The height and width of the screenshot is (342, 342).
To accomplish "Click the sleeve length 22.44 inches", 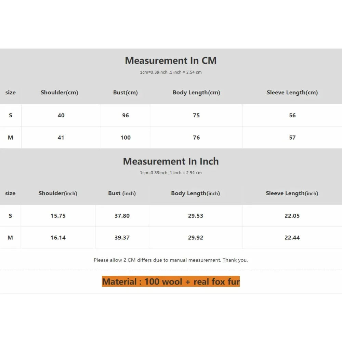I will (x=292, y=237).
